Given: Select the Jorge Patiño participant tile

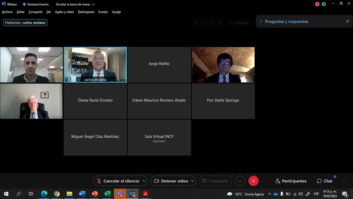Looking at the screenshot, I should click(x=159, y=65).
